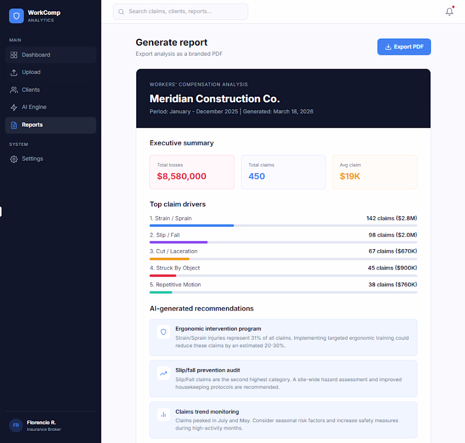Open the Clients section
The height and width of the screenshot is (443, 465).
click(50, 90)
